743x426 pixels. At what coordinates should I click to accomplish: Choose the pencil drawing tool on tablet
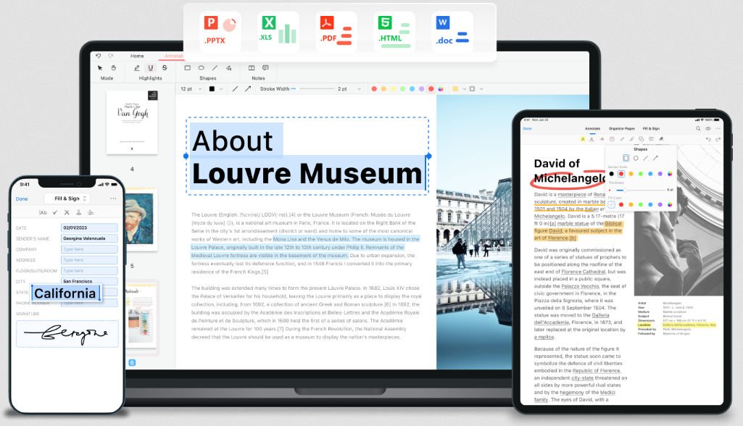622,139
